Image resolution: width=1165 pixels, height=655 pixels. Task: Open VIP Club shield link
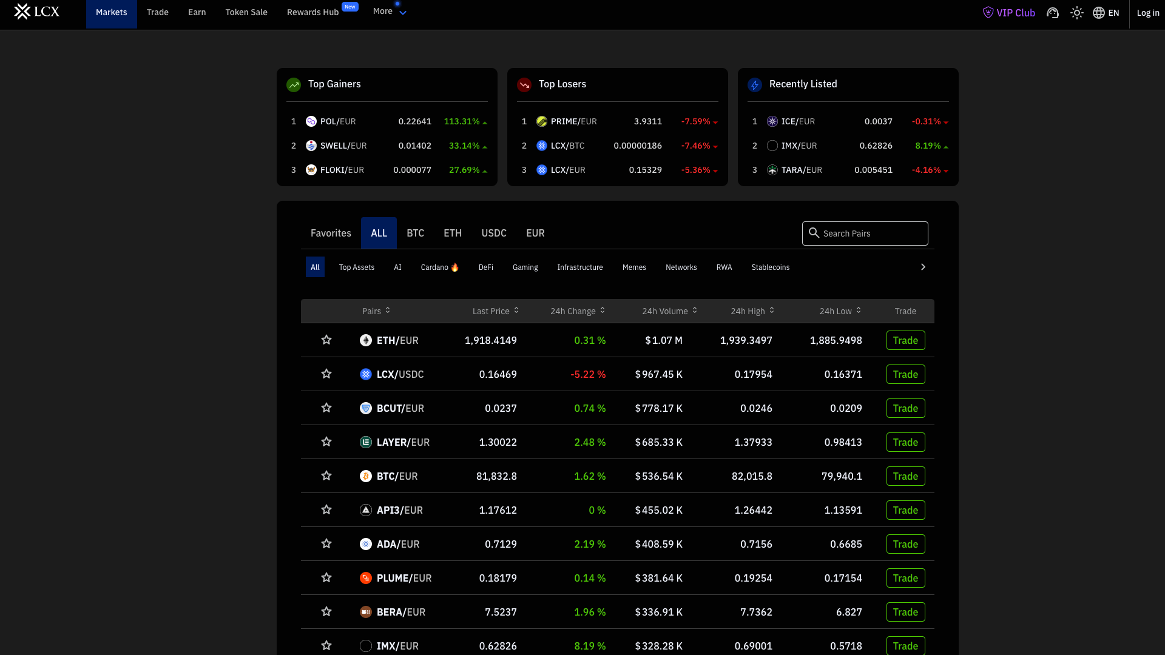(x=1008, y=13)
